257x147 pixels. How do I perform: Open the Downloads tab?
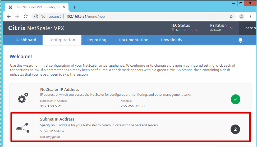[171, 40]
